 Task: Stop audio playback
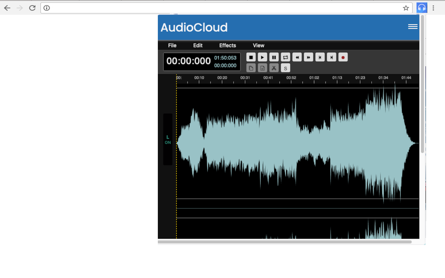coord(251,57)
